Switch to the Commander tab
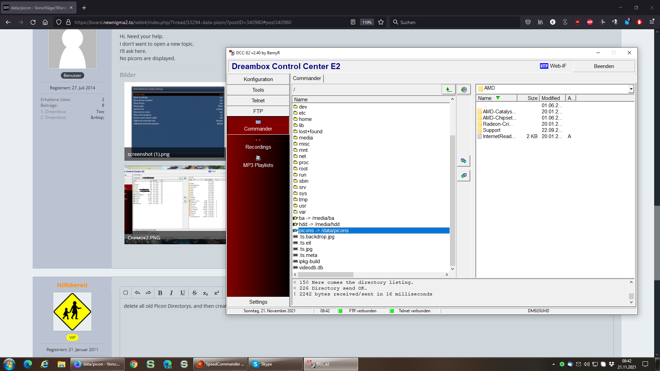The image size is (660, 371). pyautogui.click(x=307, y=78)
